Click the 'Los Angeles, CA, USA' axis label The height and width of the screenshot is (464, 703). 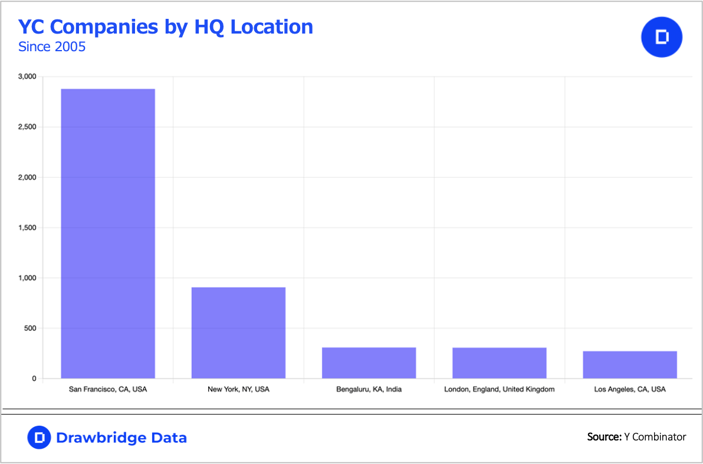[x=630, y=389]
